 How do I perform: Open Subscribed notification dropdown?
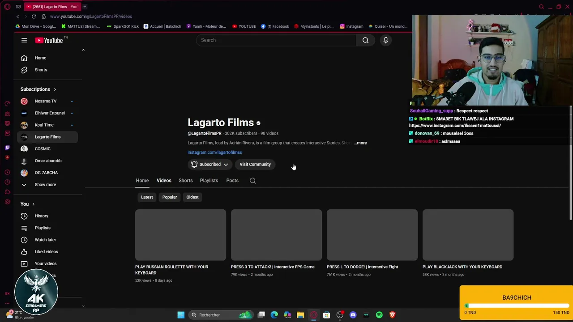(210, 164)
